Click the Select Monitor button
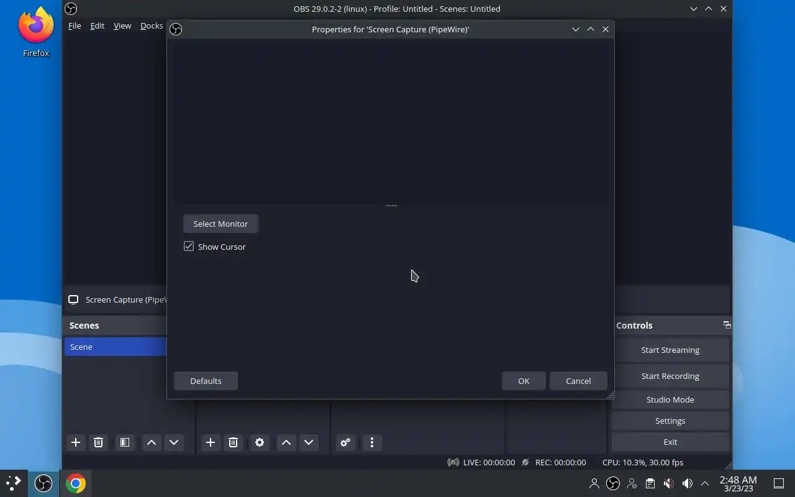The width and height of the screenshot is (795, 497). [x=220, y=224]
